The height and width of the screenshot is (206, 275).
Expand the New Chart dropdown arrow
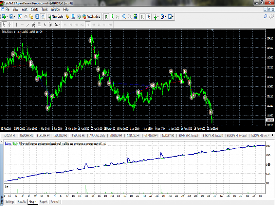[7, 17]
